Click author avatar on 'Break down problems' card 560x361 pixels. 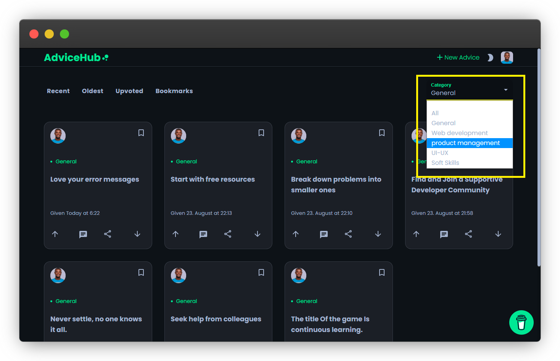tap(299, 136)
